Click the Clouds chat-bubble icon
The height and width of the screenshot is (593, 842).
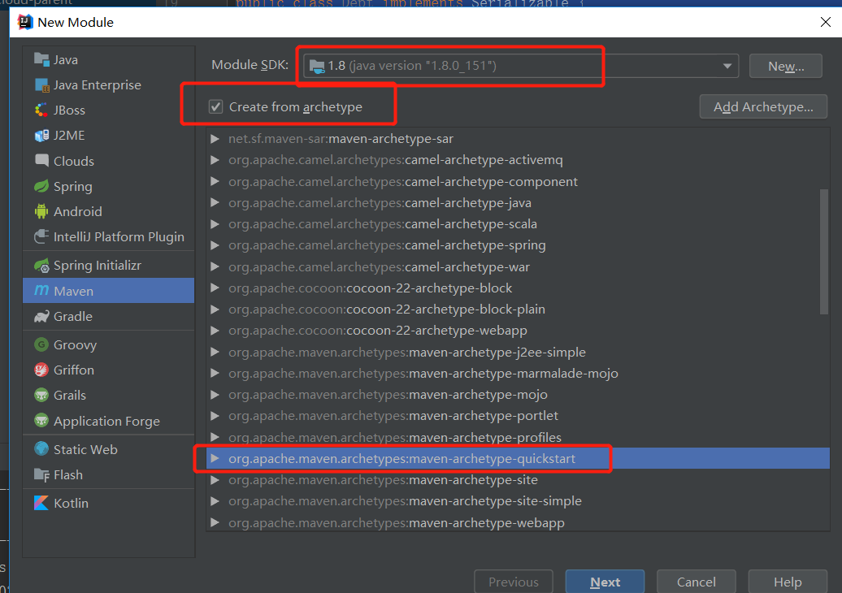point(41,161)
